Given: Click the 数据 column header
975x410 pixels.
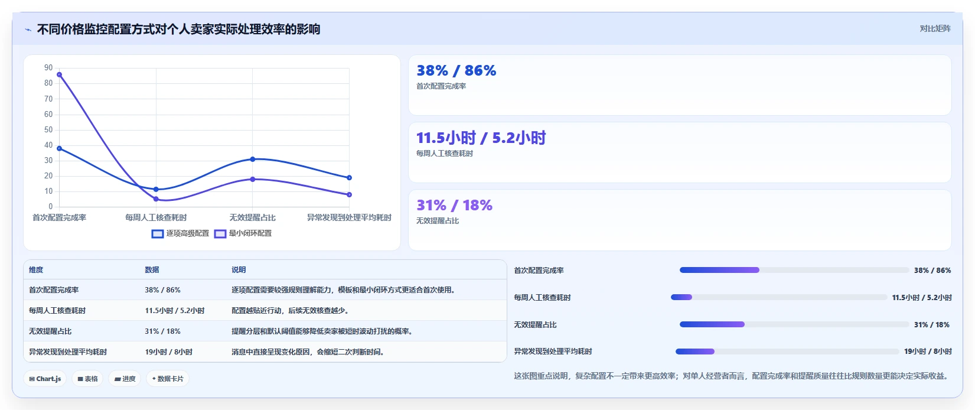Looking at the screenshot, I should pyautogui.click(x=152, y=269).
